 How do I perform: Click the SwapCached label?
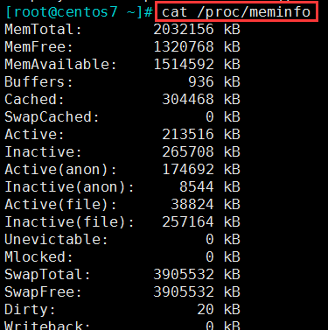[52, 117]
